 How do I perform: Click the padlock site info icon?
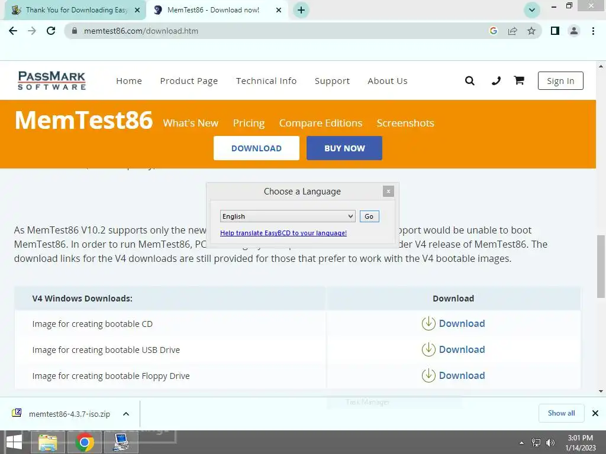point(74,31)
